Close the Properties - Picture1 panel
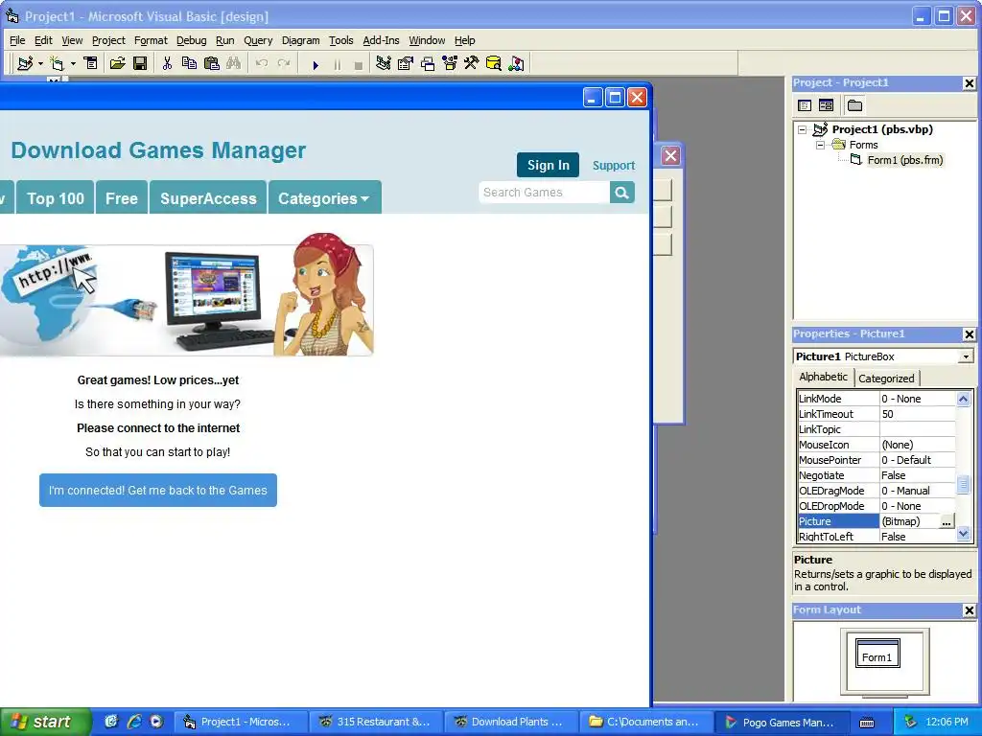This screenshot has width=982, height=736. point(969,334)
